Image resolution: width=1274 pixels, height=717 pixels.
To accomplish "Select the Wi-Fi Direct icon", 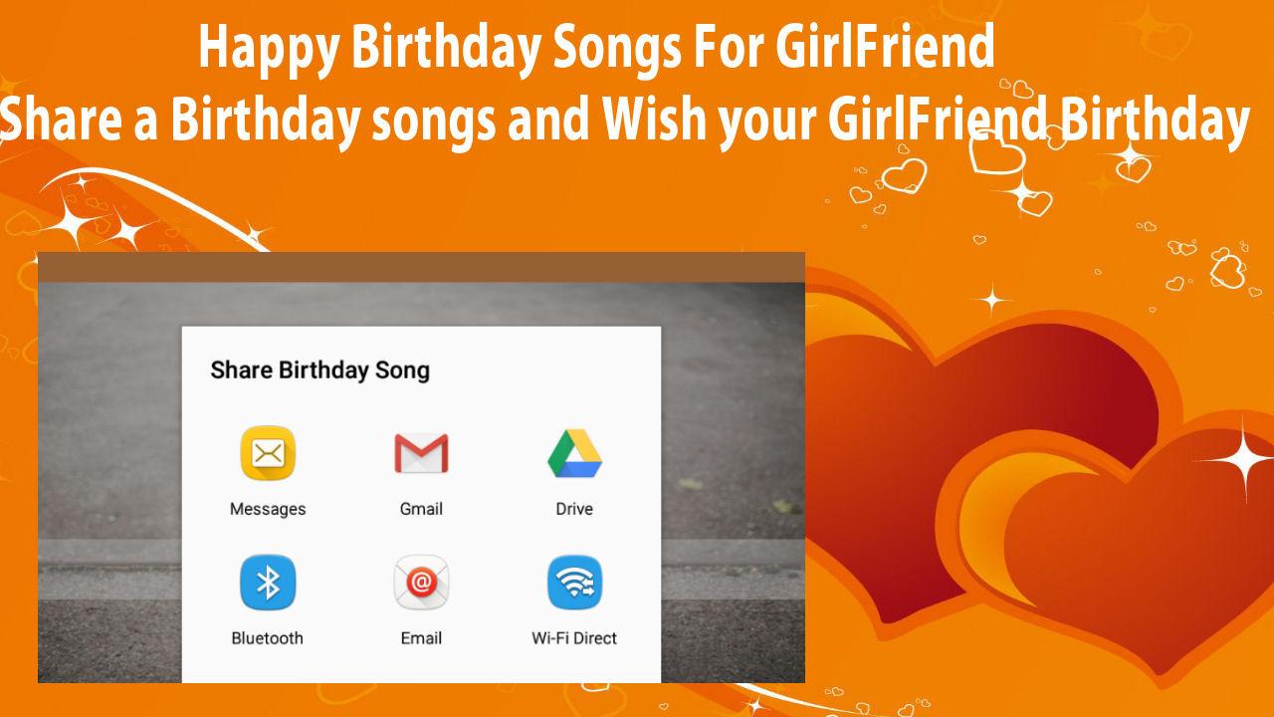I will pyautogui.click(x=574, y=584).
